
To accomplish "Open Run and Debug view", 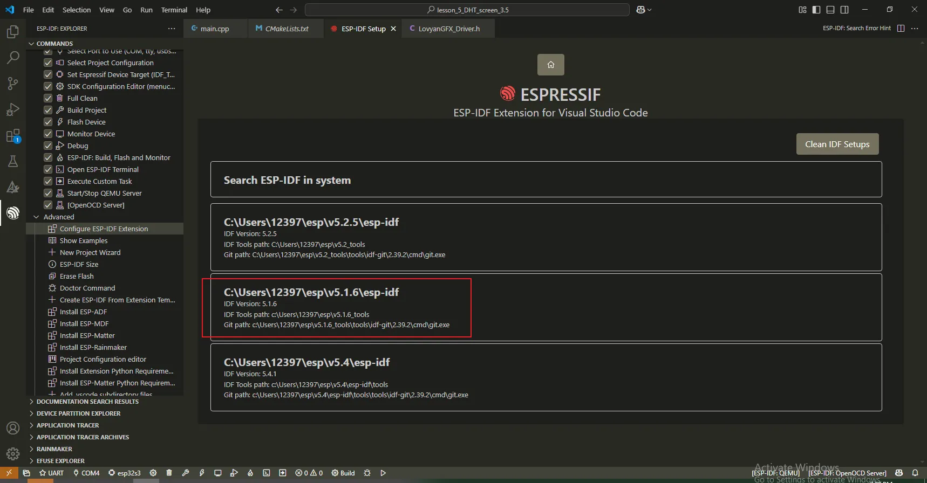I will tap(13, 109).
